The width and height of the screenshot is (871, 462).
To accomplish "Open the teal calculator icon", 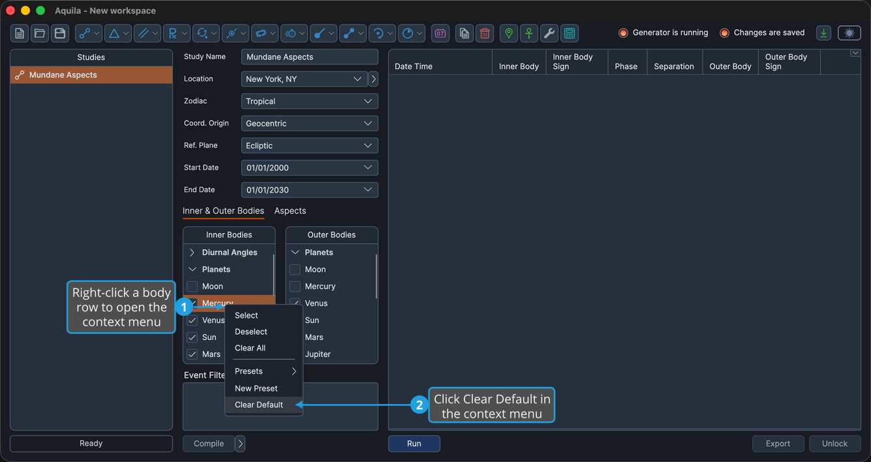I will [570, 33].
